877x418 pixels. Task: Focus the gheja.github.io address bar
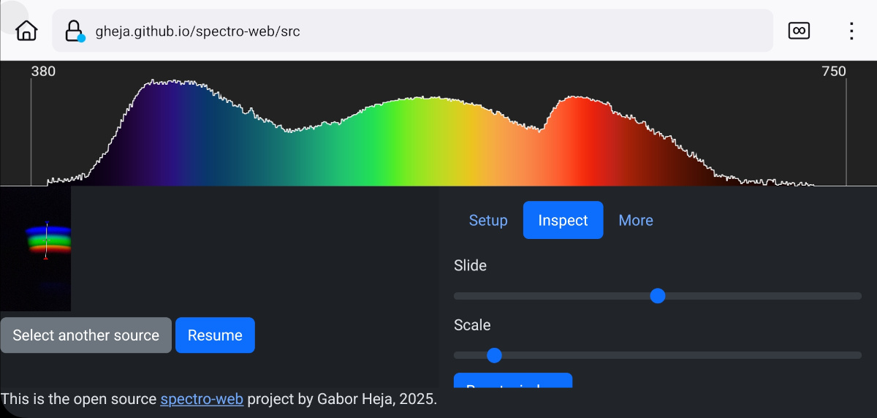tap(412, 31)
